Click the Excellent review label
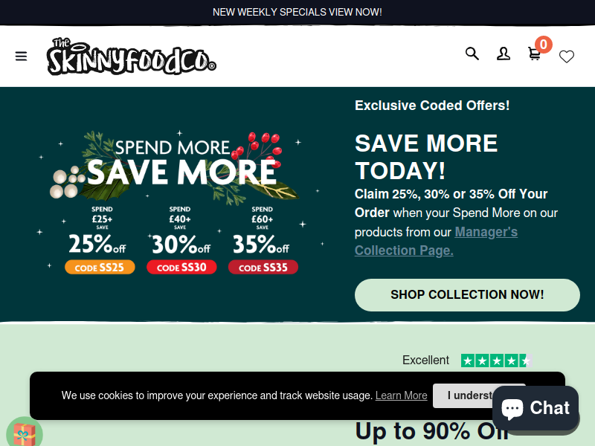The height and width of the screenshot is (446, 595). coord(425,360)
